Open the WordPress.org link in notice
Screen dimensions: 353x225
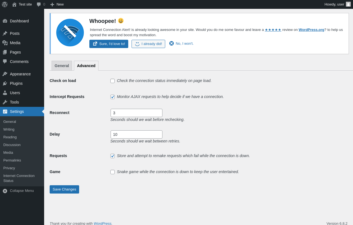point(311,30)
